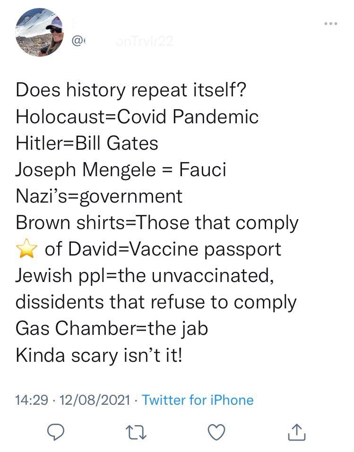354x452 pixels.
Task: Click the star emoji in the tweet
Action: [x=26, y=249]
